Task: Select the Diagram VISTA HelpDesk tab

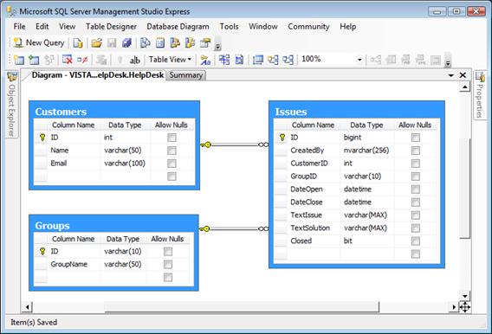Action: 98,75
